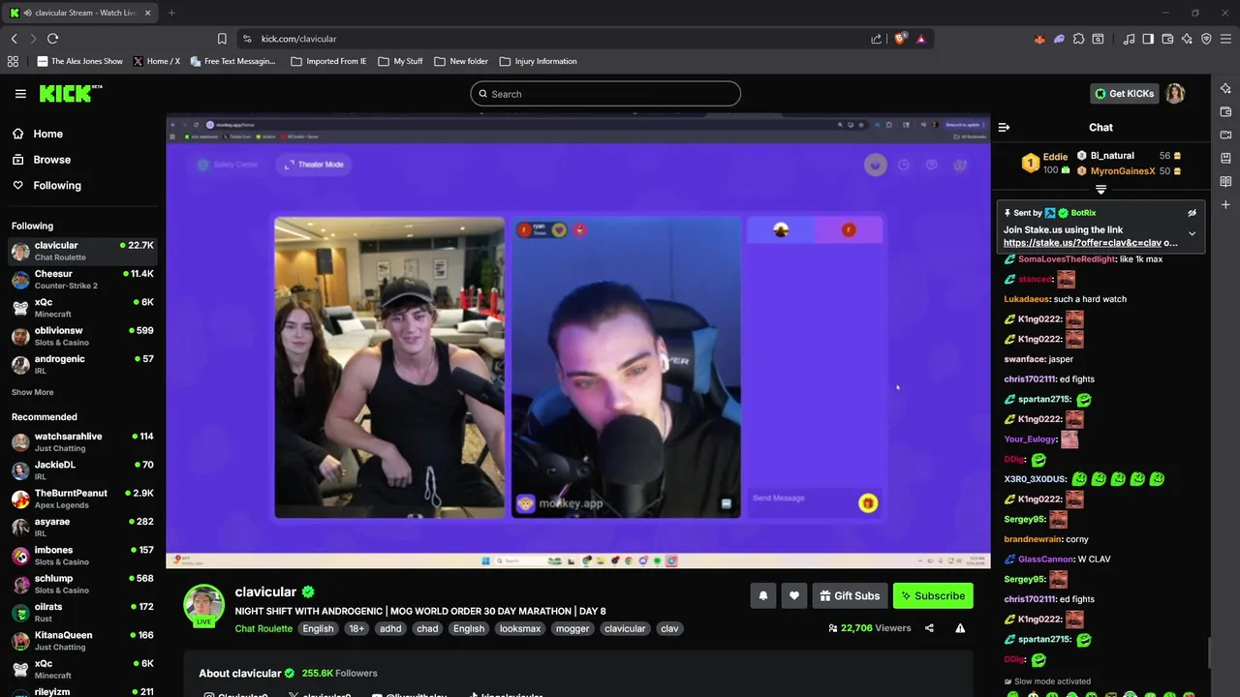Open New folder bookmarks folder
This screenshot has height=697, width=1240.
click(x=461, y=61)
